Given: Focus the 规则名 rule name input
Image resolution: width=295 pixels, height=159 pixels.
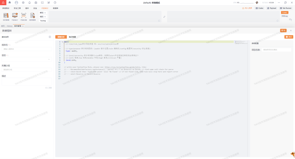Looking at the screenshot, I should pyautogui.click(x=27, y=49).
